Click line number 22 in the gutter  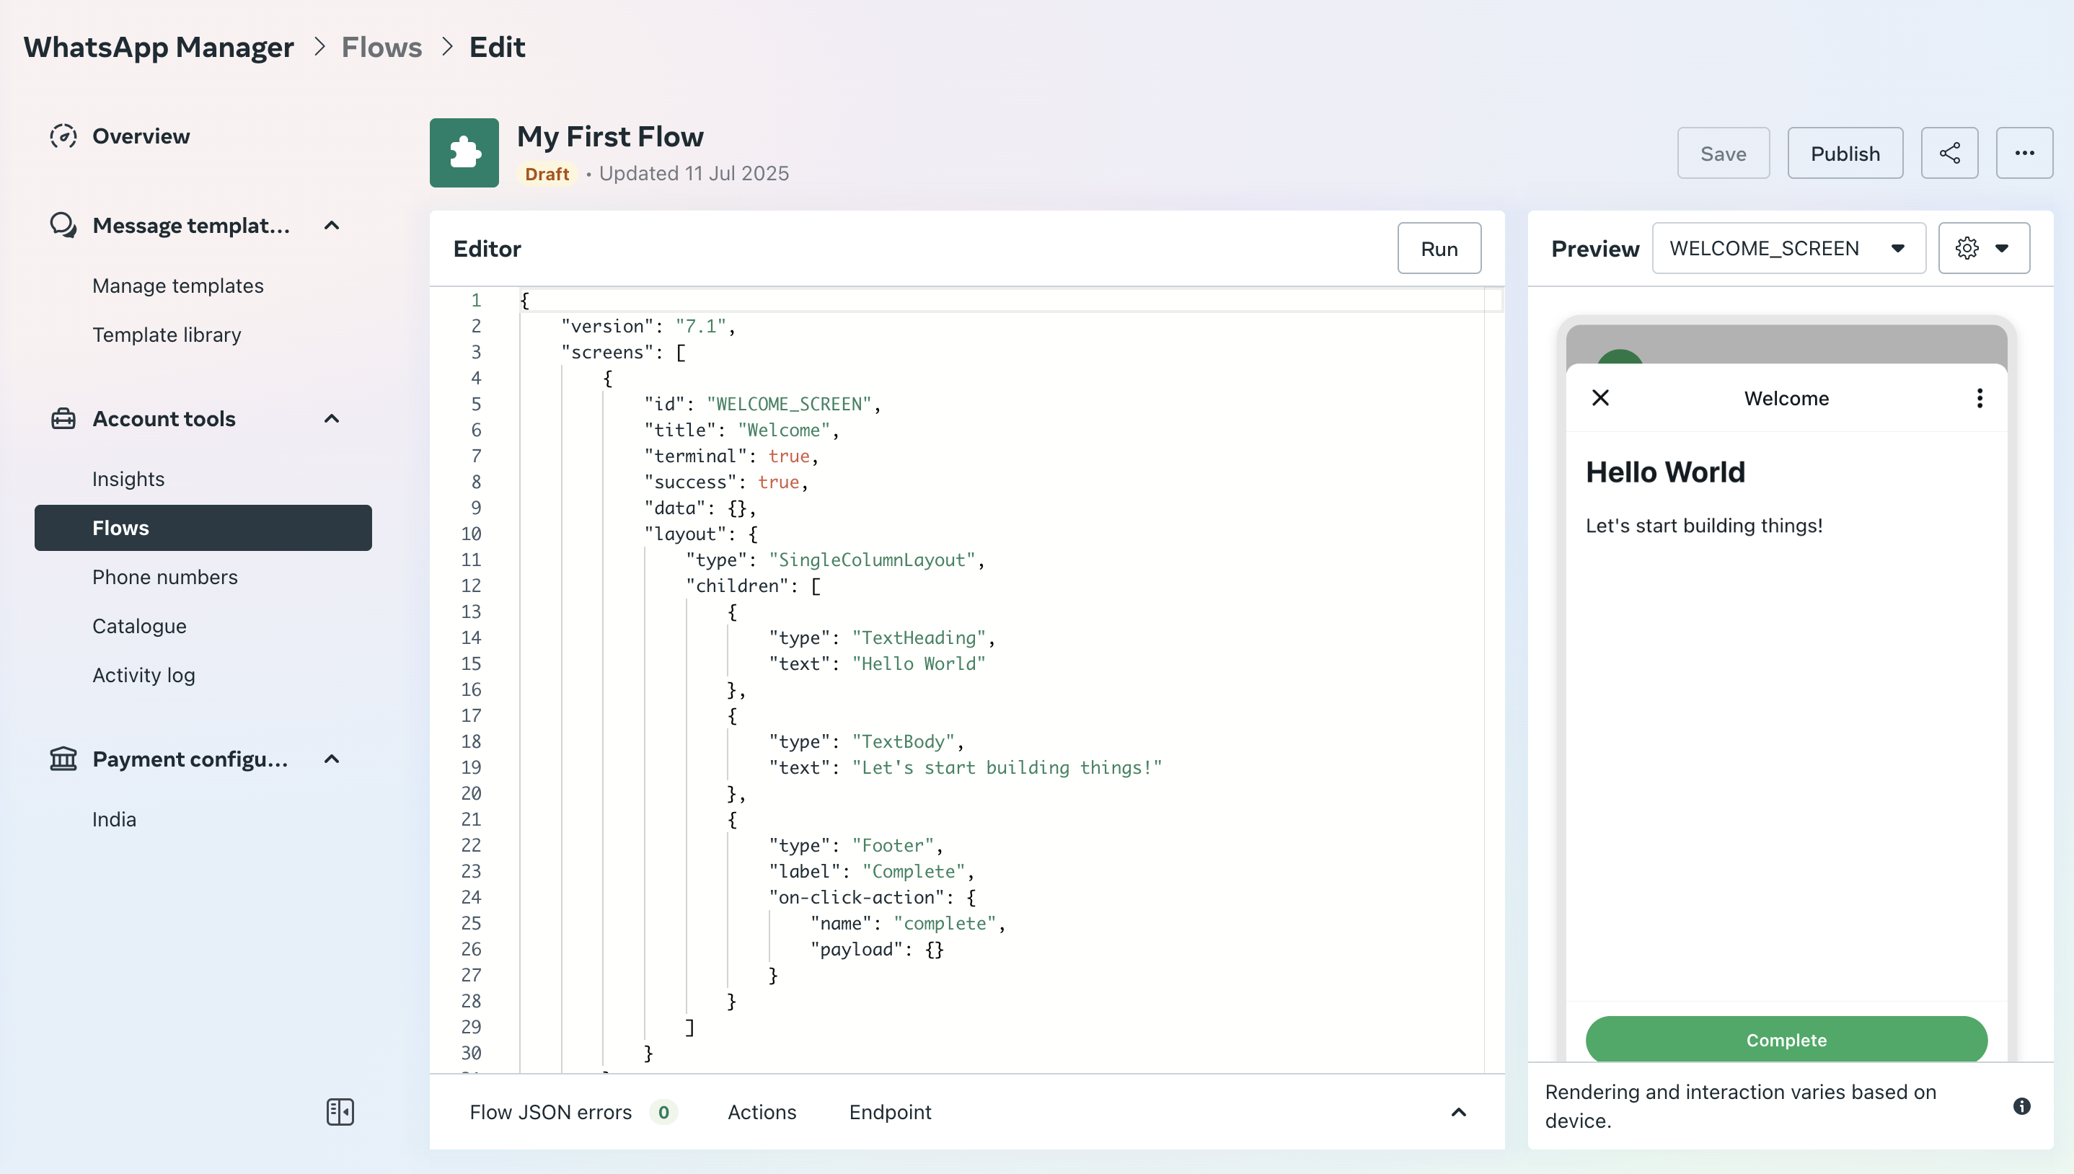tap(472, 845)
